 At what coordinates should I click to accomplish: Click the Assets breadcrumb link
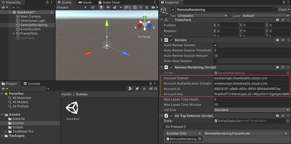(x=66, y=94)
